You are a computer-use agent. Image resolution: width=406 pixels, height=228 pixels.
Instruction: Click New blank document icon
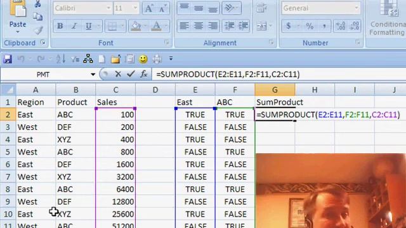click(x=101, y=59)
